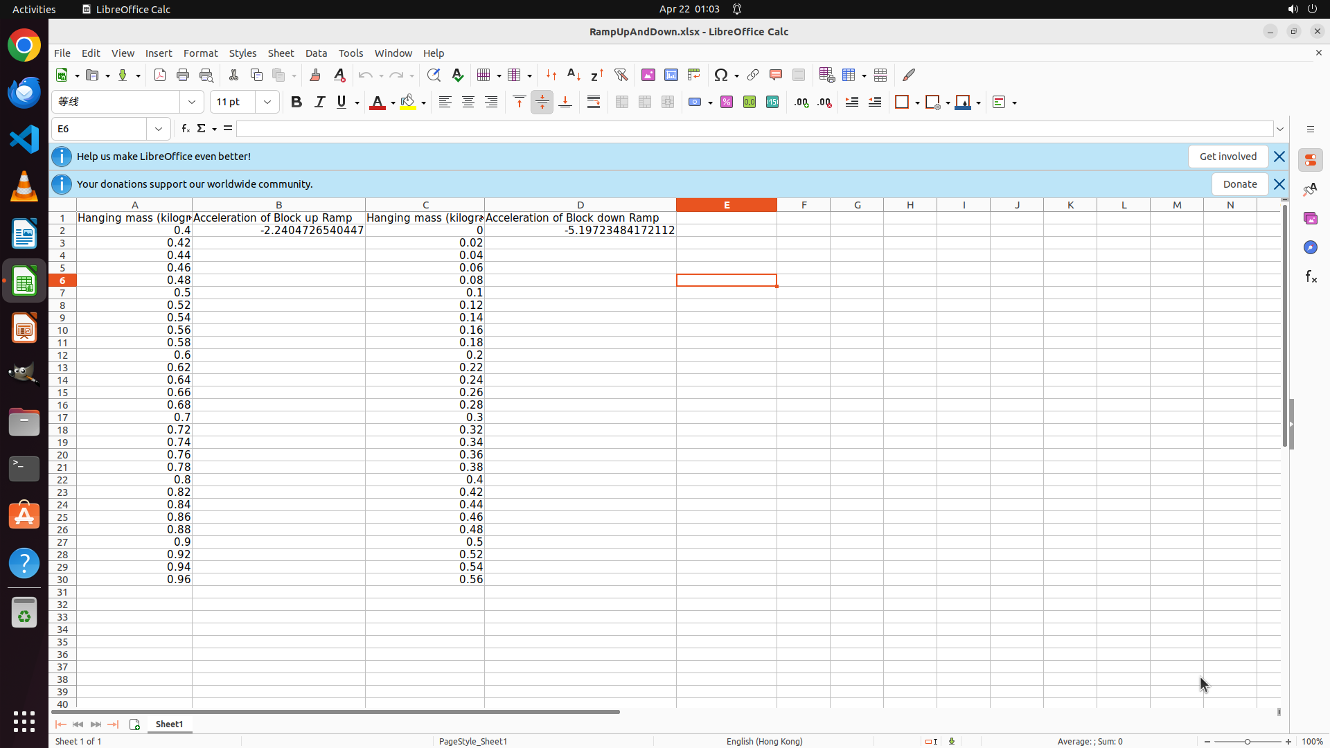Screen dimensions: 1330x748
Task: Click the Donate button
Action: pyautogui.click(x=1239, y=184)
